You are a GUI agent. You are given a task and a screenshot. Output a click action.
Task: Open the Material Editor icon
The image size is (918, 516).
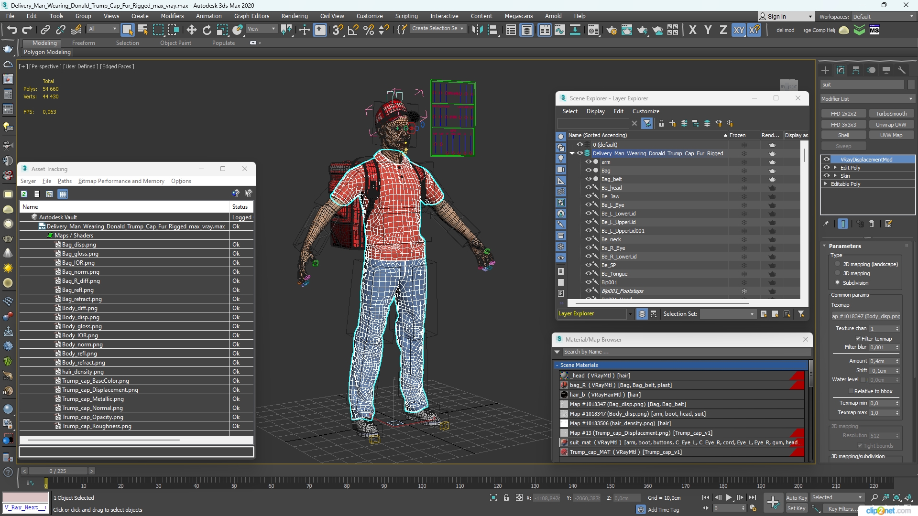point(593,30)
